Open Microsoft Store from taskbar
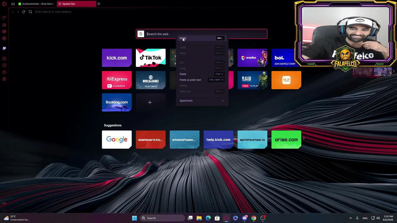This screenshot has height=223, width=397. pyautogui.click(x=217, y=218)
